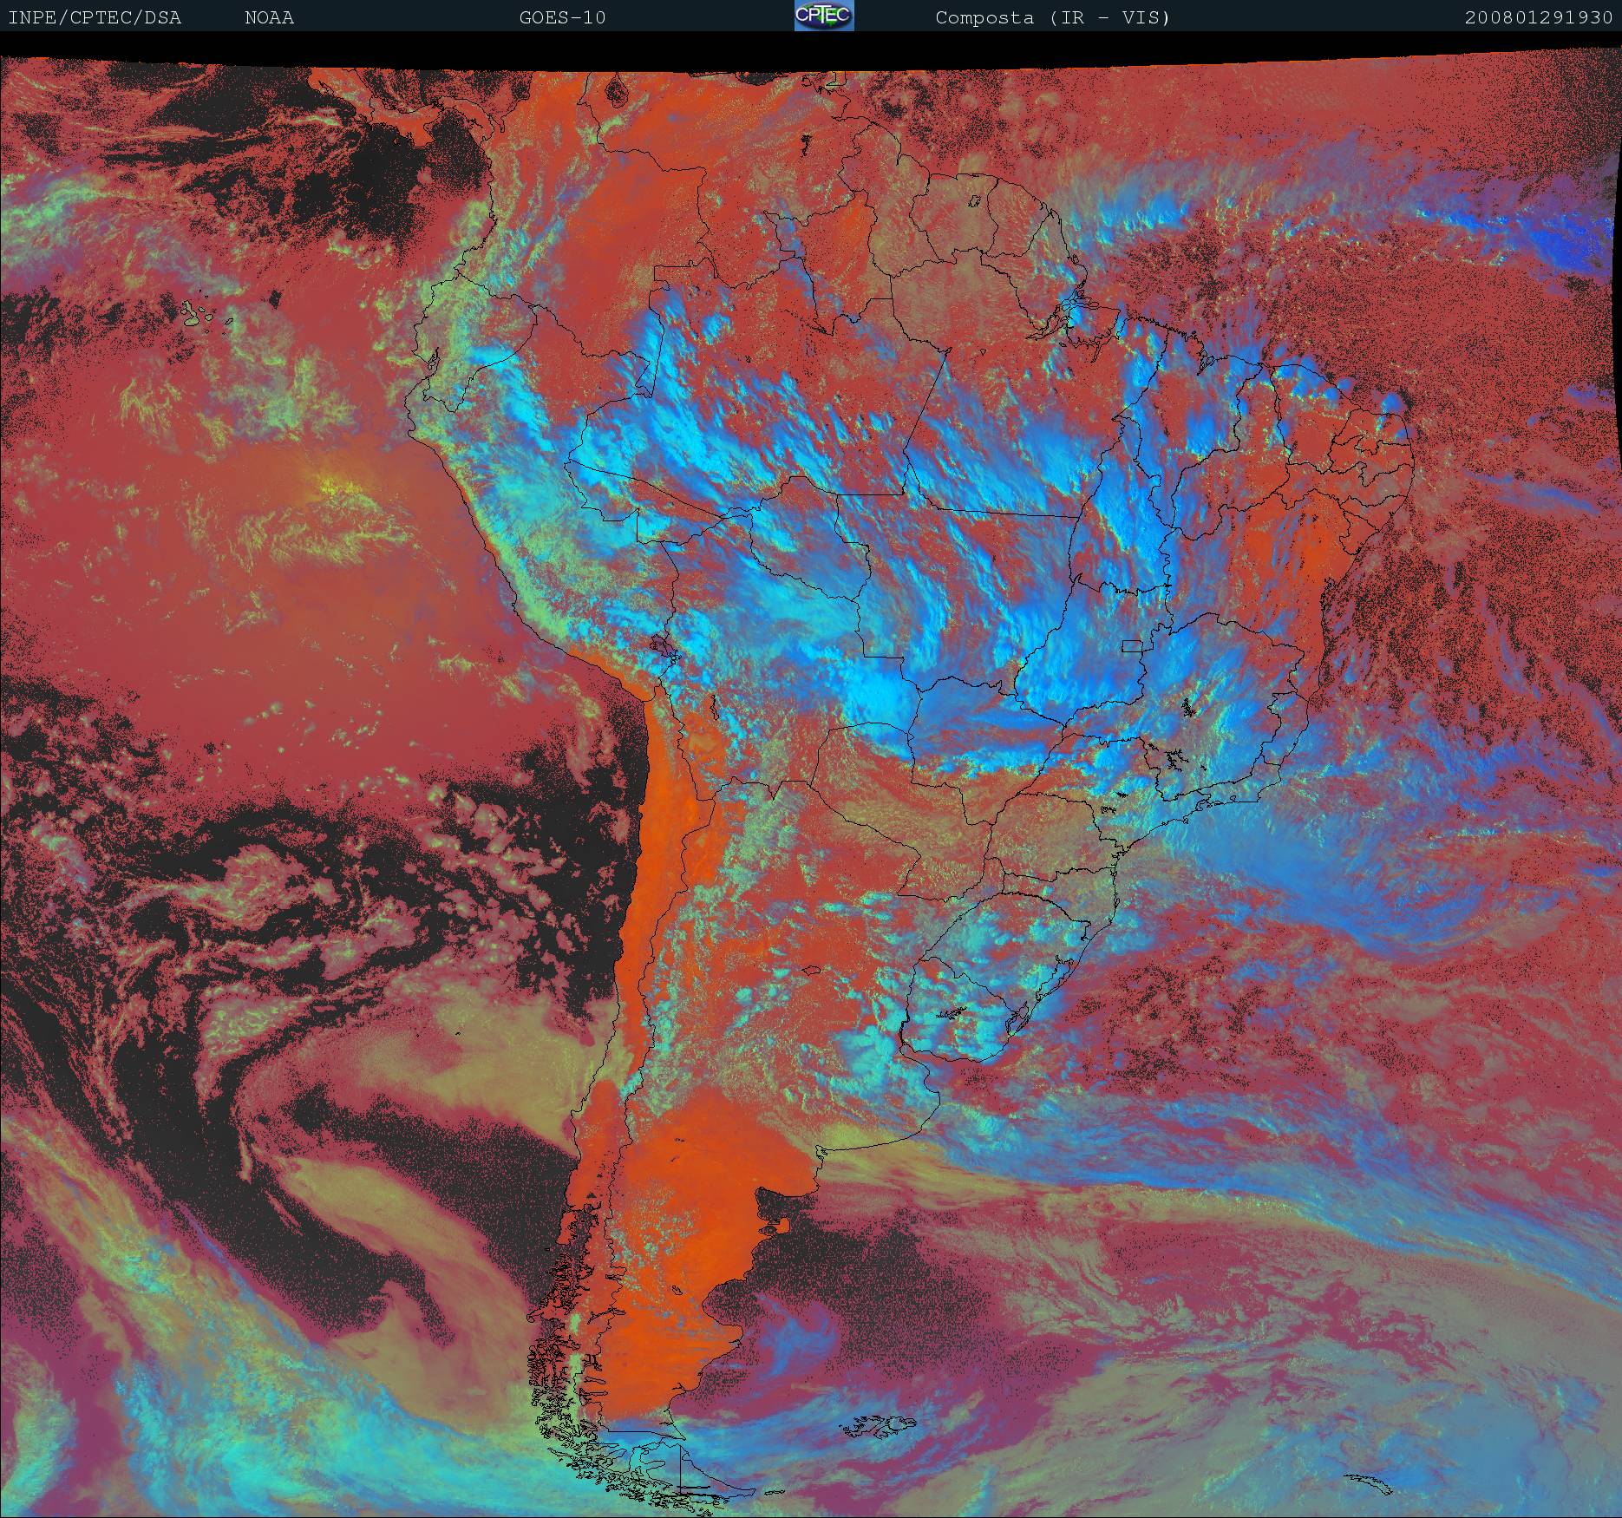Click Marajó Island at the Amazon mouth
The width and height of the screenshot is (1622, 1518).
click(x=1076, y=302)
